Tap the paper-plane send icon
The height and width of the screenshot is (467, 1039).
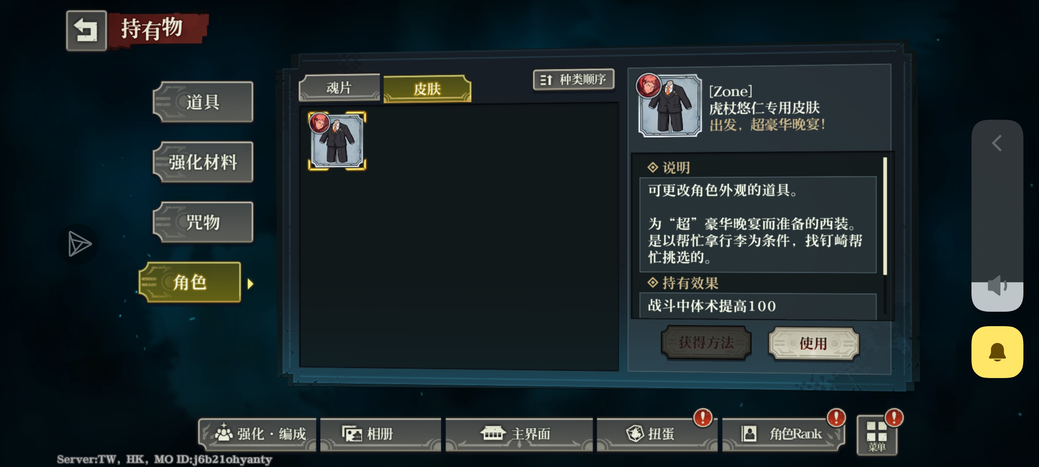(79, 244)
